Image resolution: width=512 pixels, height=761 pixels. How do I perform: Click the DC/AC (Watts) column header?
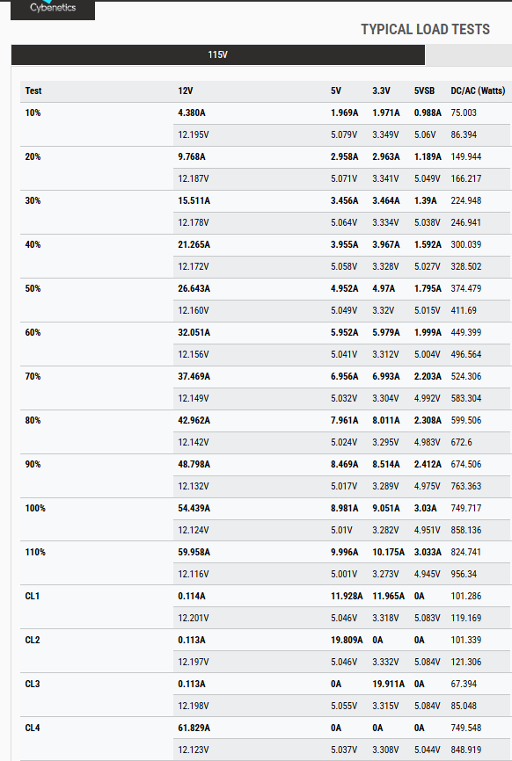pos(478,91)
